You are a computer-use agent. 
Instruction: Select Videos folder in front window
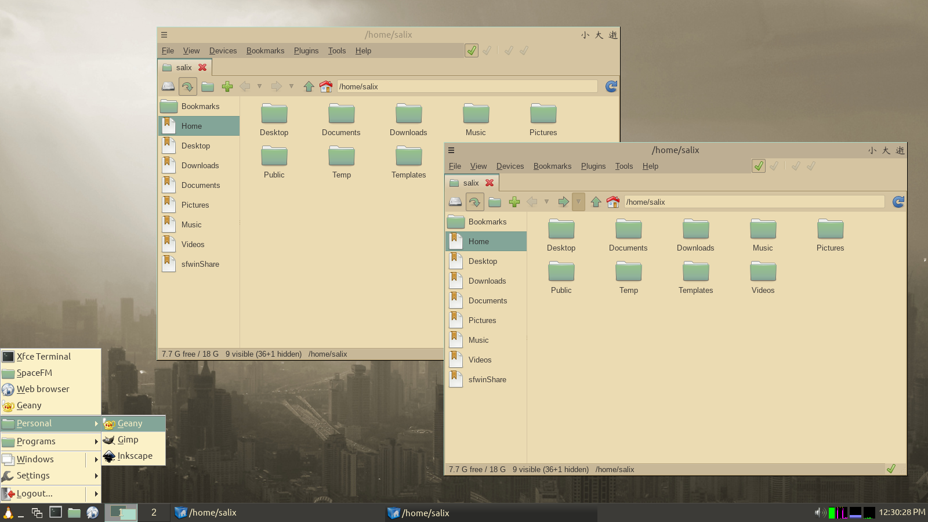[x=763, y=278]
